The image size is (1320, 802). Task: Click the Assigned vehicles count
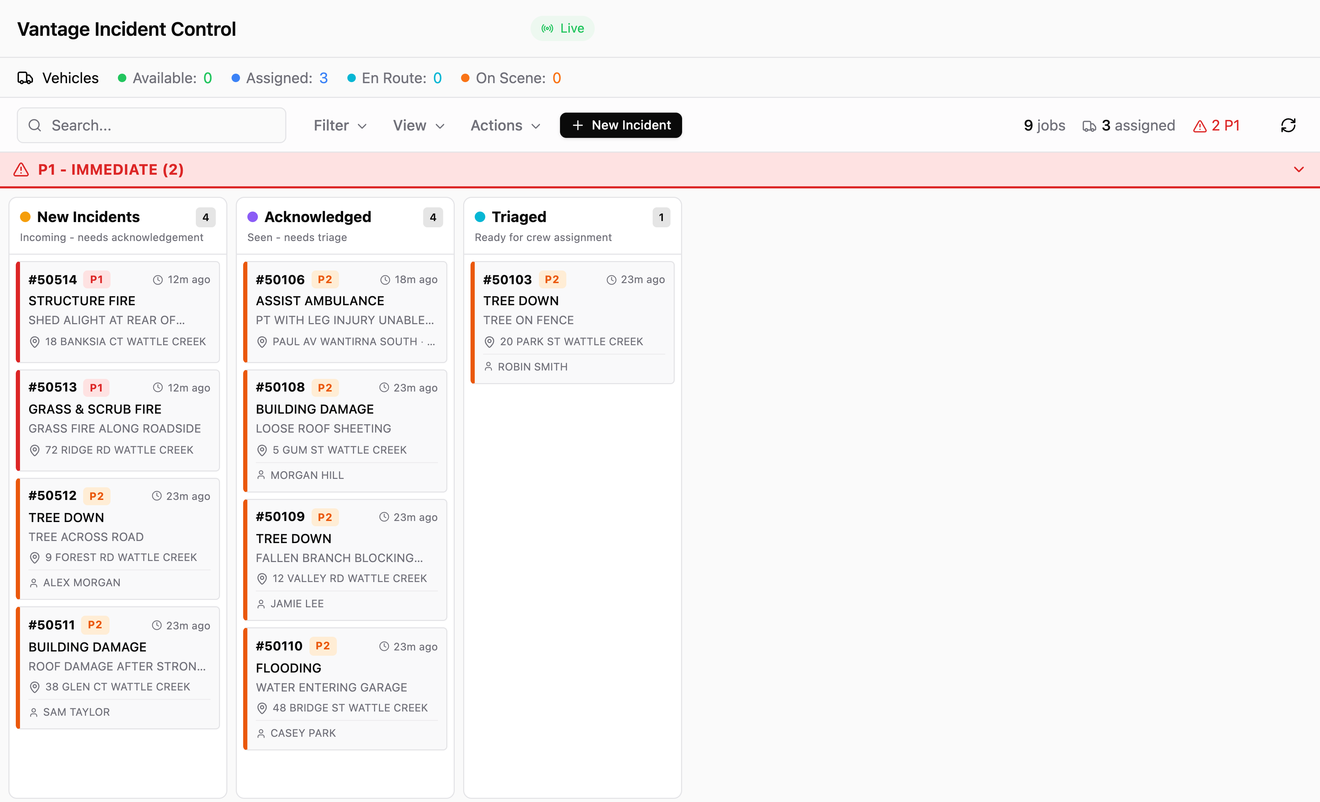pos(324,78)
